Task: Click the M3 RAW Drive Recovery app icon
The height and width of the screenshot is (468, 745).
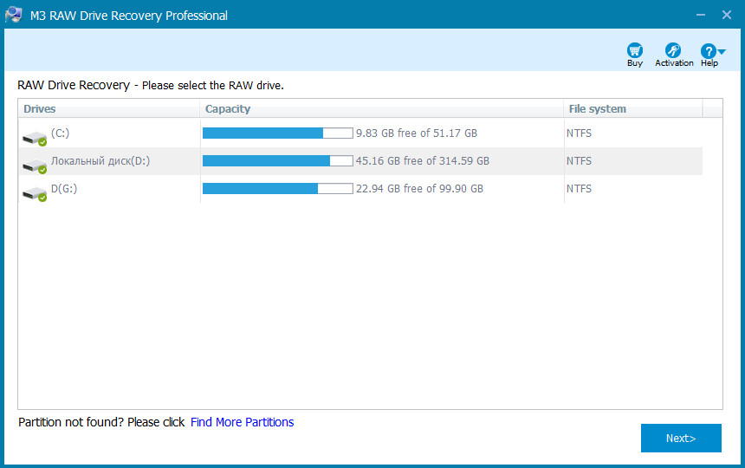Action: 13,15
